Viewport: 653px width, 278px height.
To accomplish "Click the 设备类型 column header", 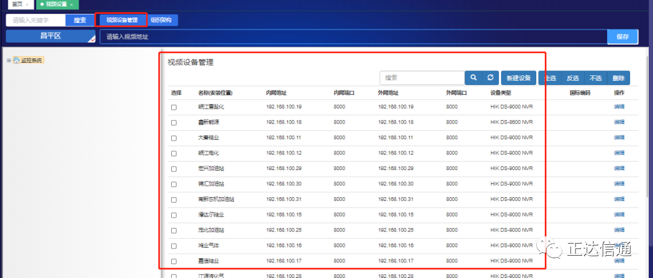I will point(501,93).
